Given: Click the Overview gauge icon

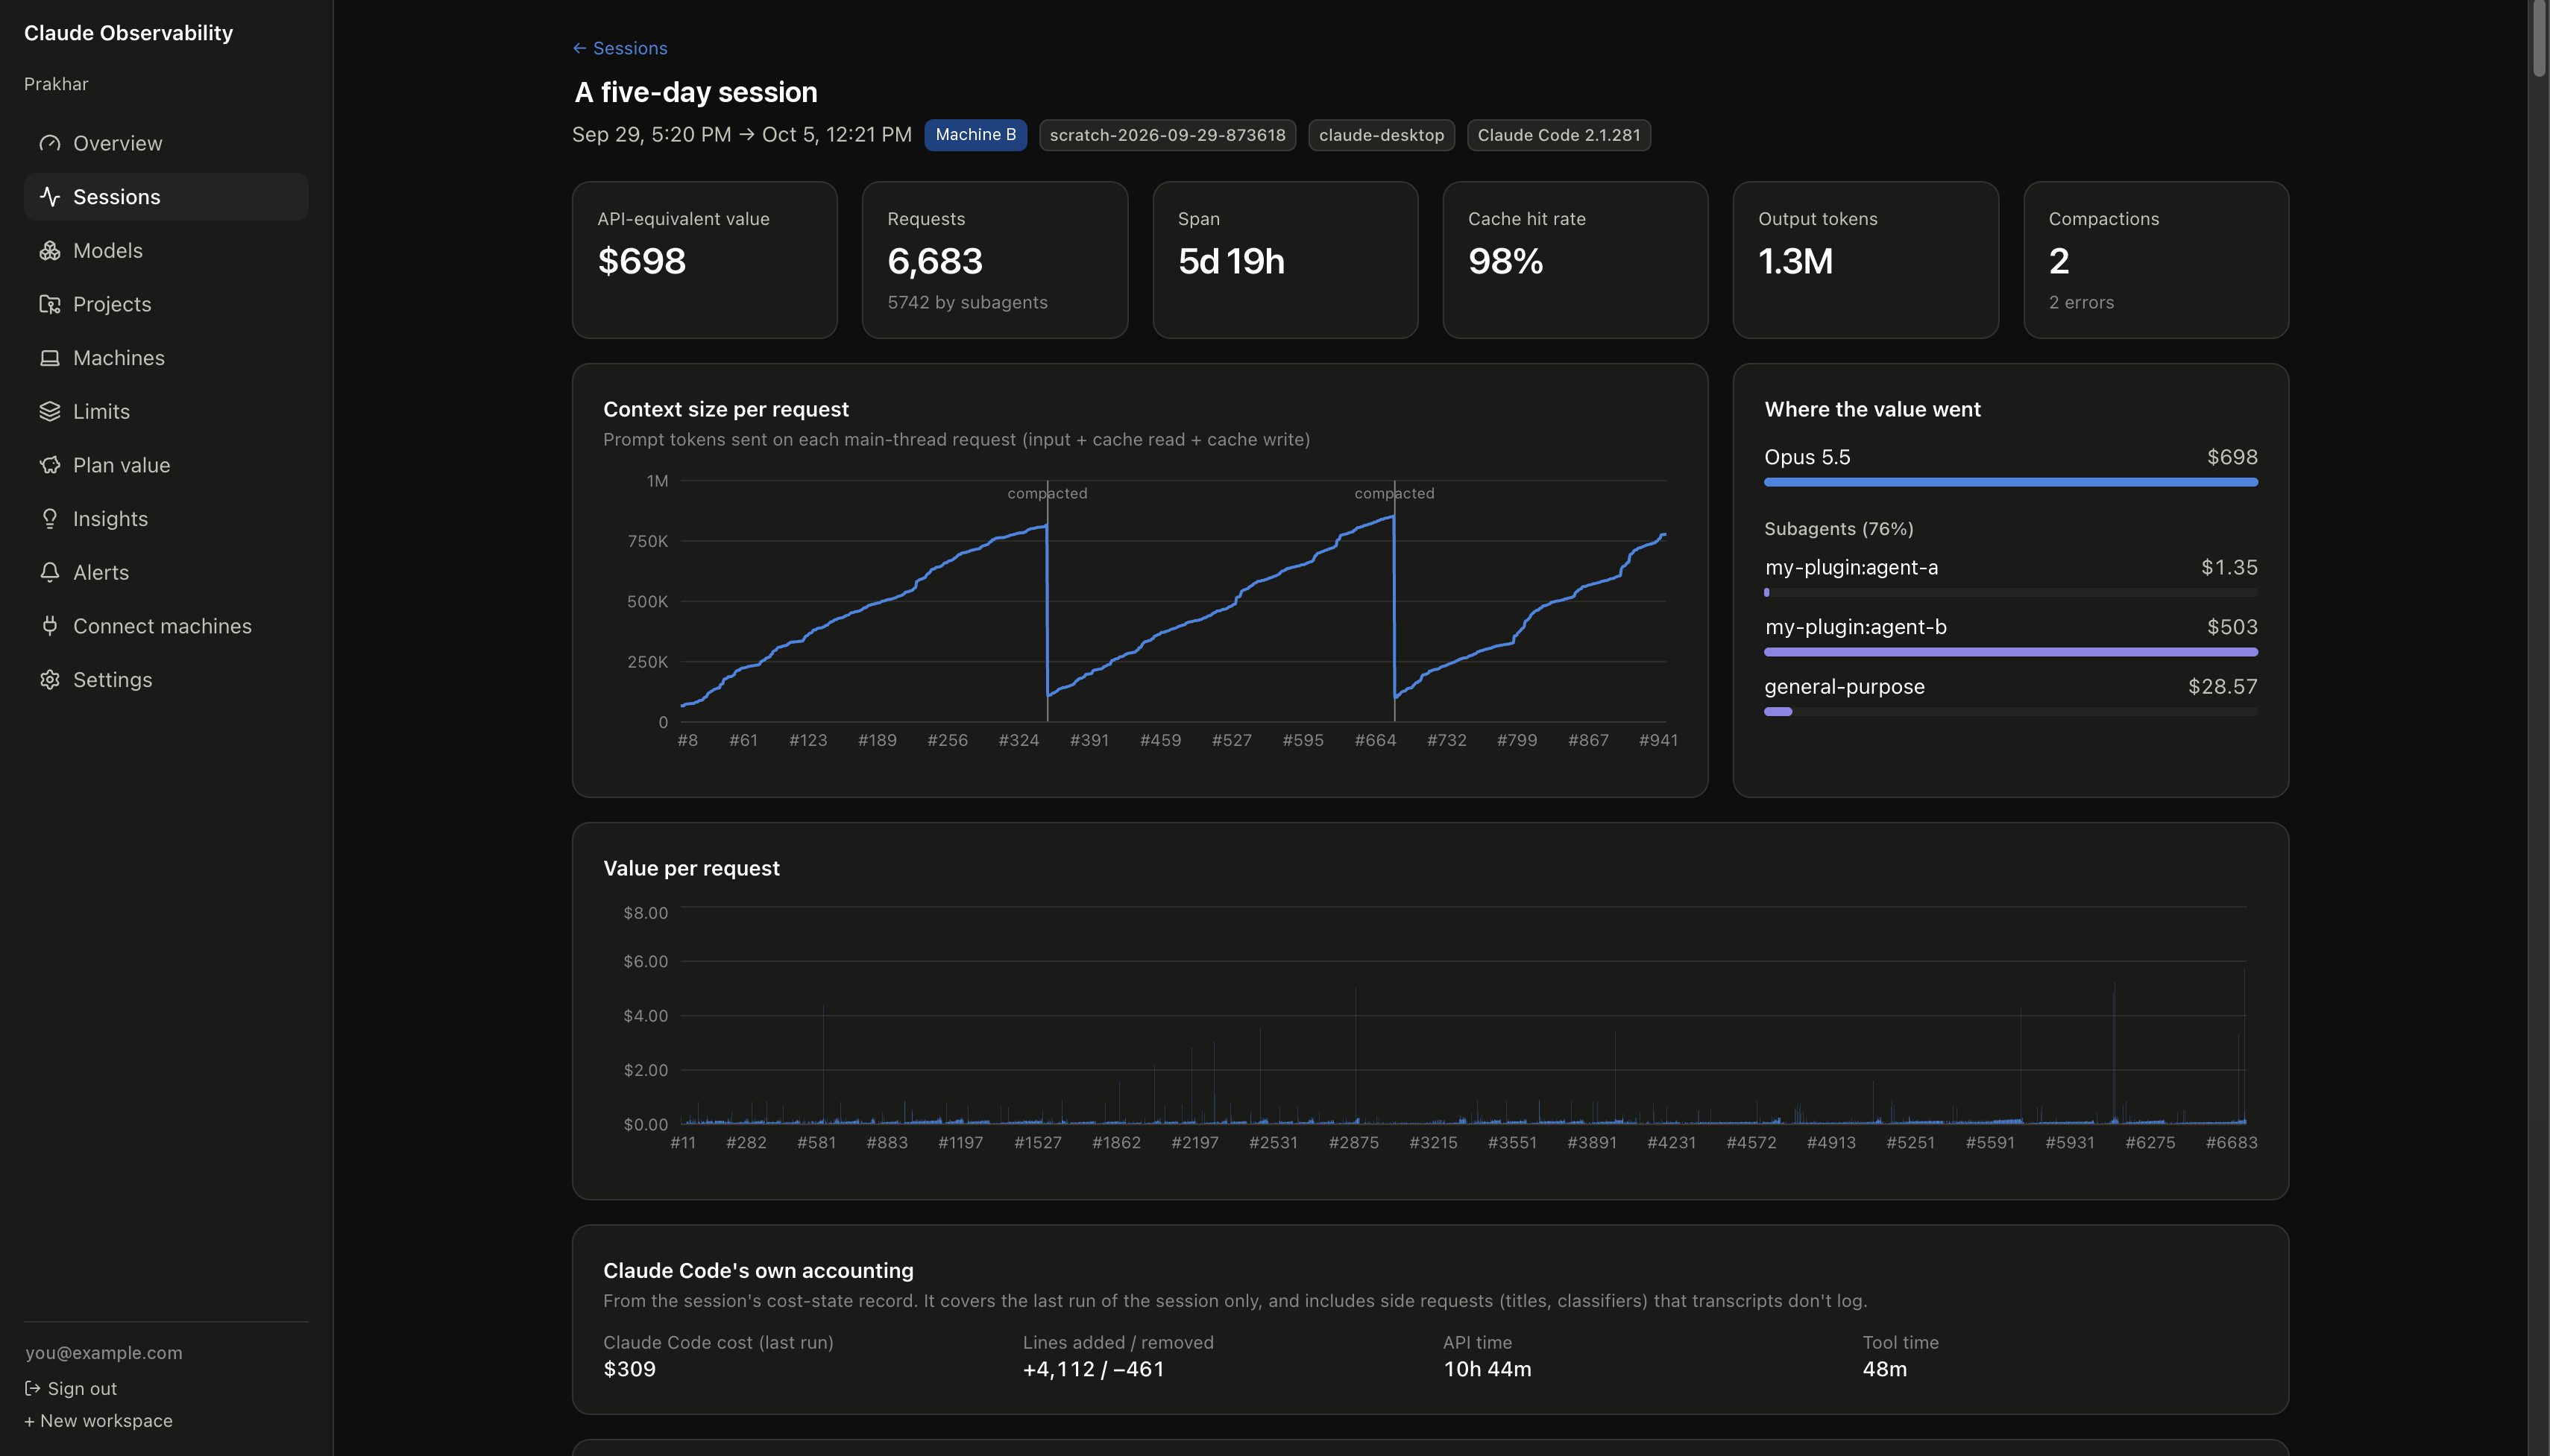Looking at the screenshot, I should 50,143.
